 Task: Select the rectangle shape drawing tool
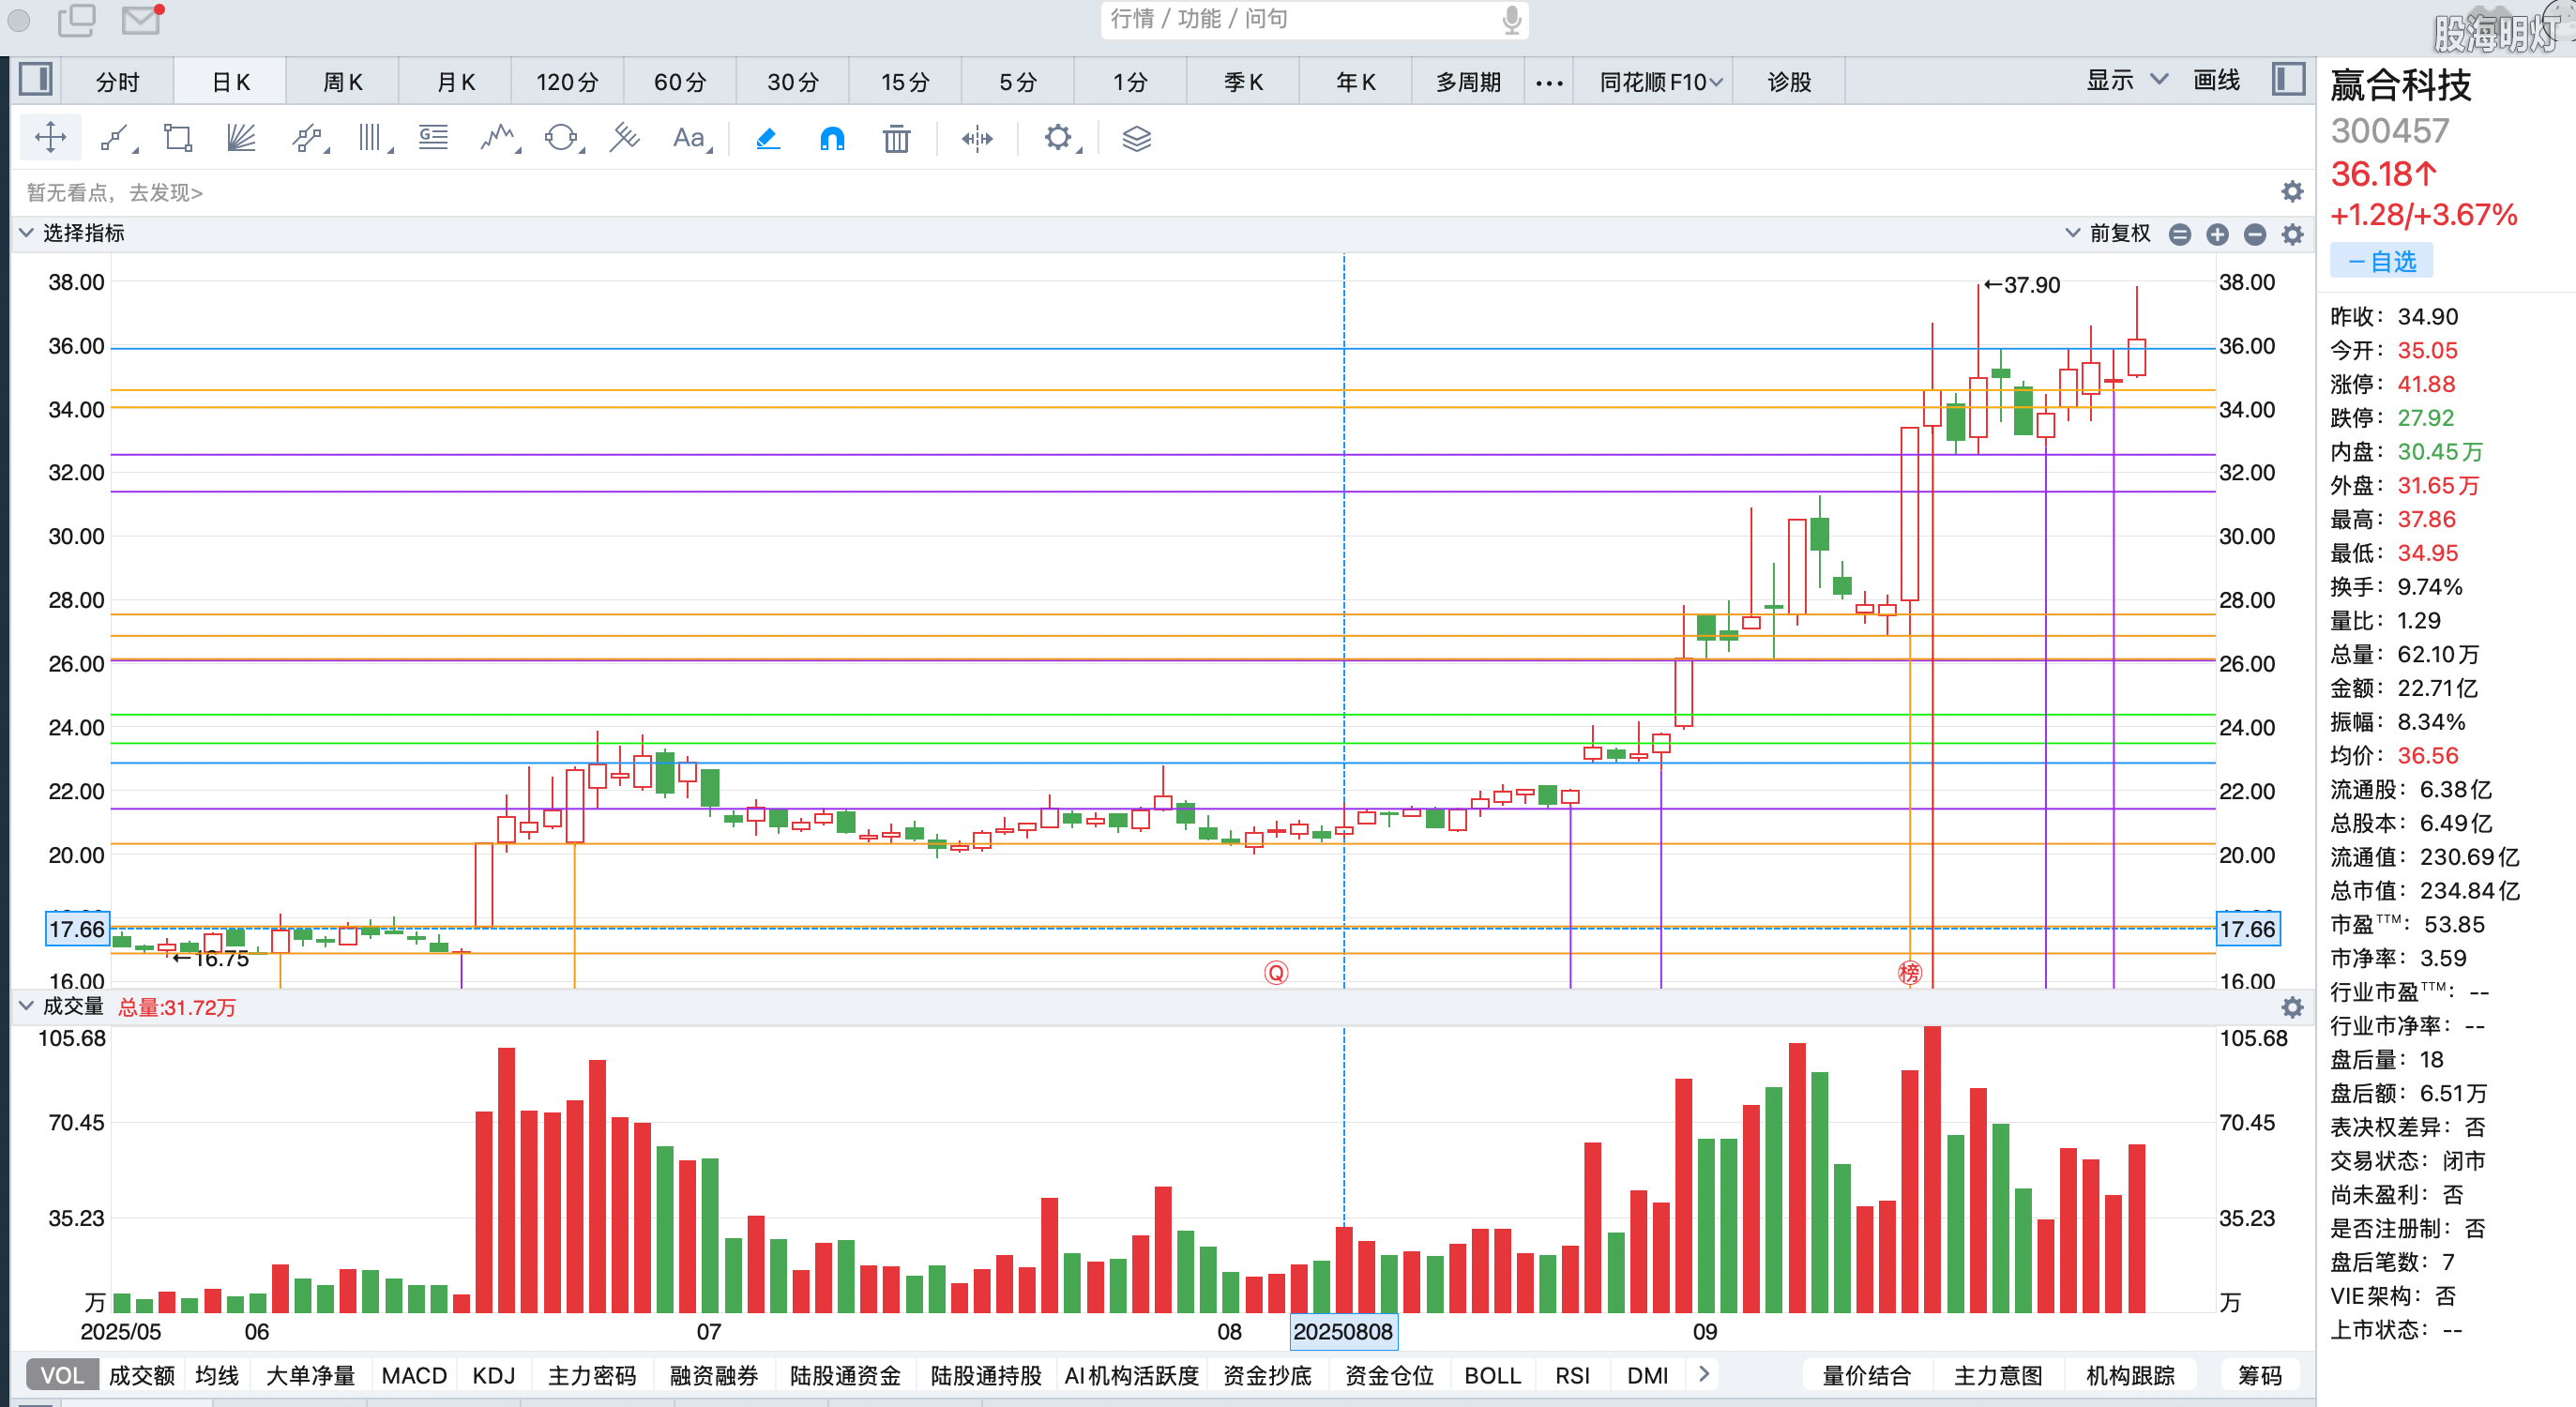click(178, 138)
